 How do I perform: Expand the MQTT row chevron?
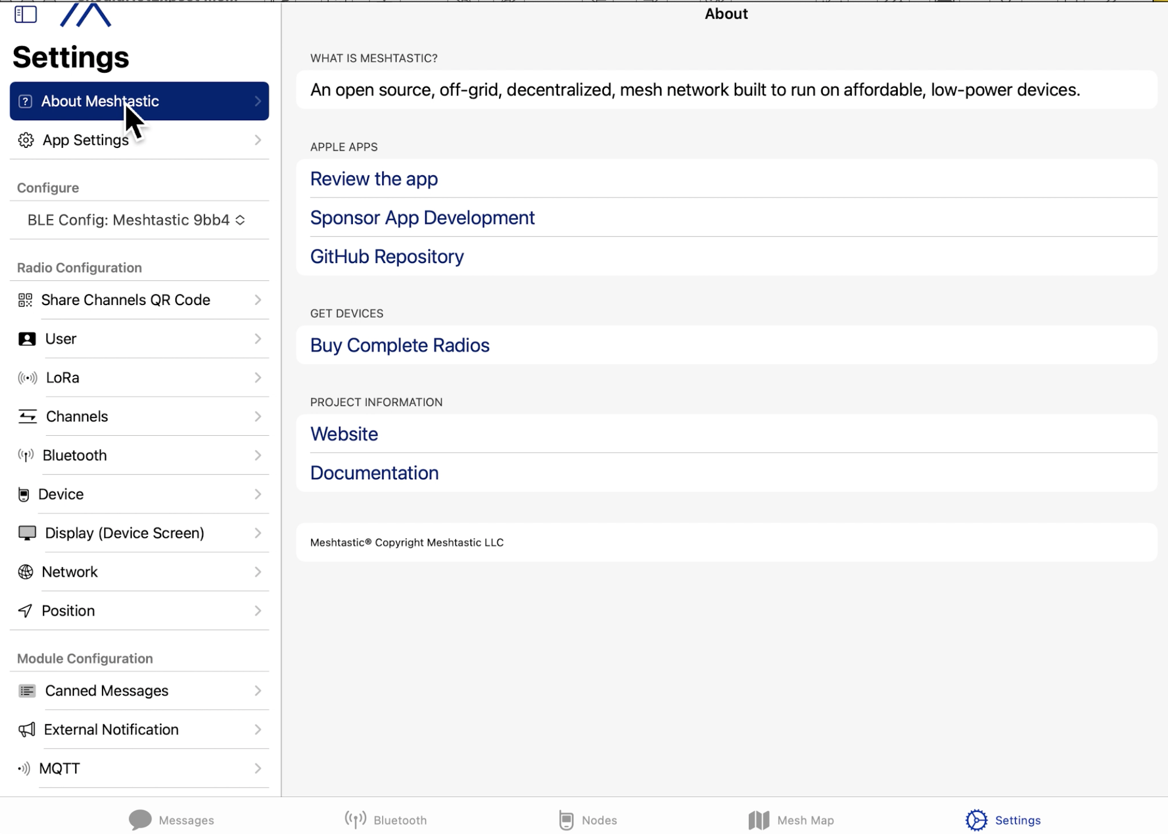point(258,768)
